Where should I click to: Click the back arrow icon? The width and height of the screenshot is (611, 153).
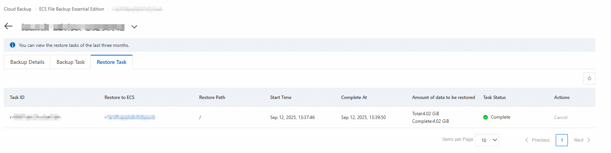(8, 26)
